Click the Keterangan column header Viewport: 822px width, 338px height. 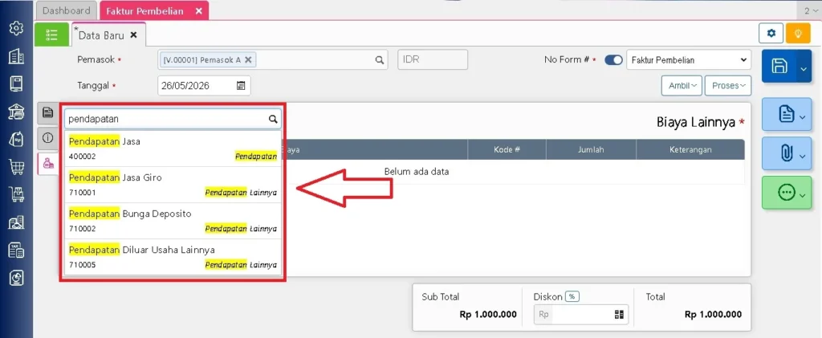pos(690,149)
